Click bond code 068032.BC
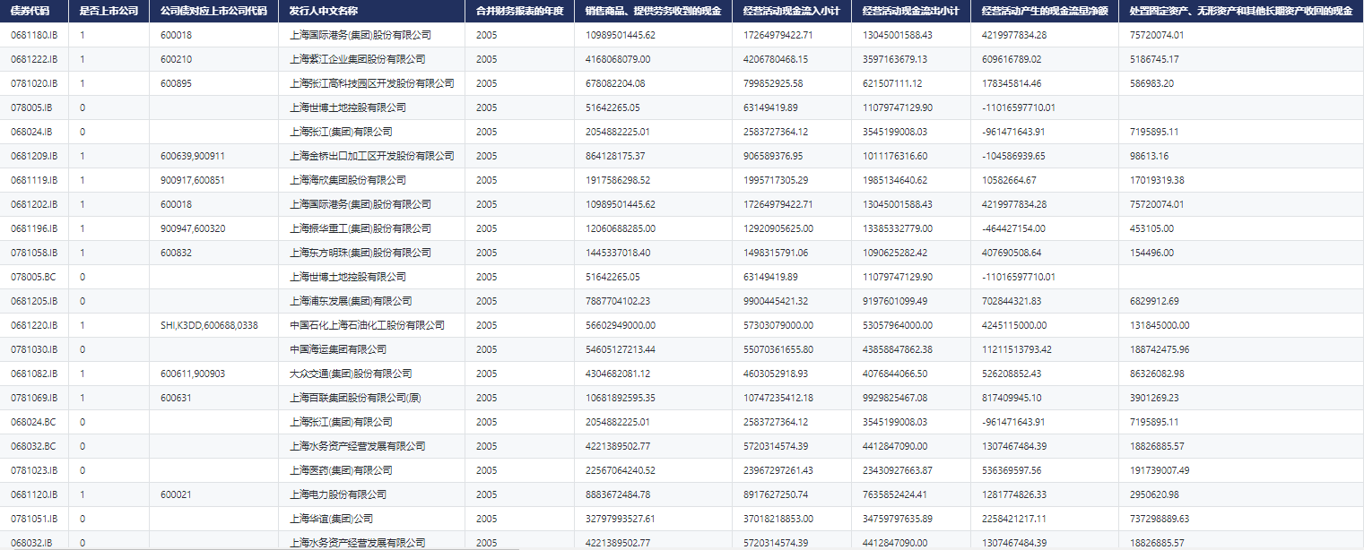The image size is (1364, 550). (33, 446)
